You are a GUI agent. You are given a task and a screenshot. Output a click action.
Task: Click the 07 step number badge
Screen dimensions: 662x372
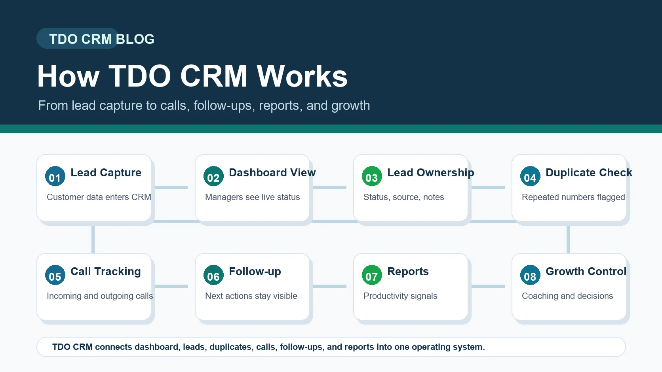tap(372, 275)
